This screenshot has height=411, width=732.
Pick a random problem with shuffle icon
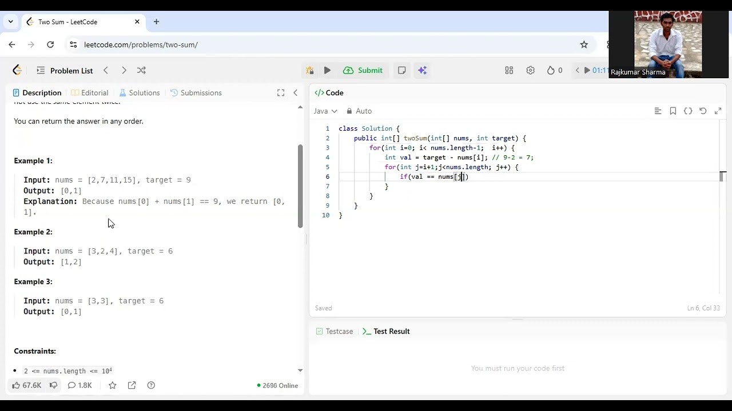pos(141,70)
